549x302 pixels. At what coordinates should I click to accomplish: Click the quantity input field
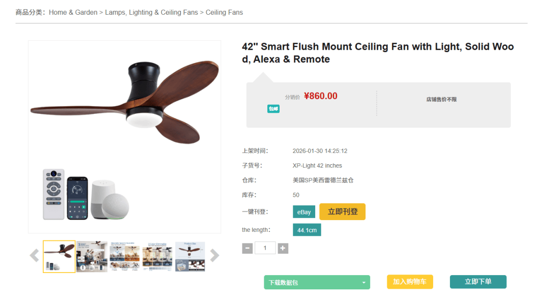[265, 248]
